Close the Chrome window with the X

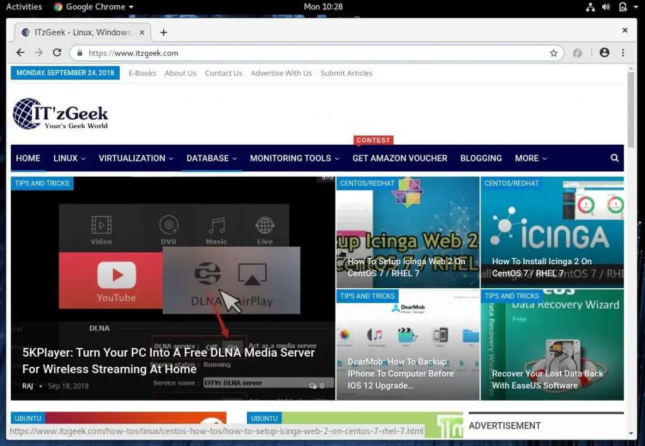coord(625,30)
